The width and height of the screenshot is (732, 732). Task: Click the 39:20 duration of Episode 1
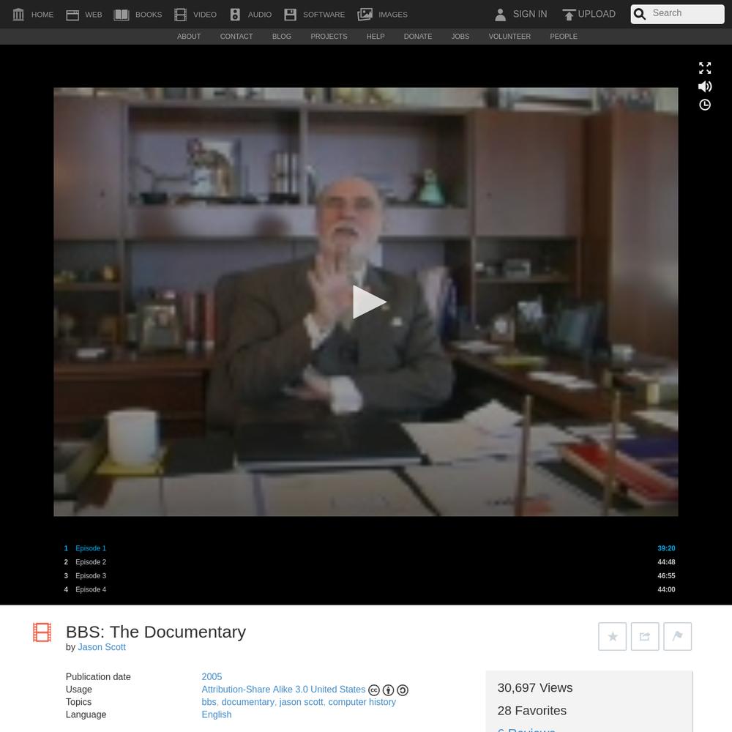(666, 548)
